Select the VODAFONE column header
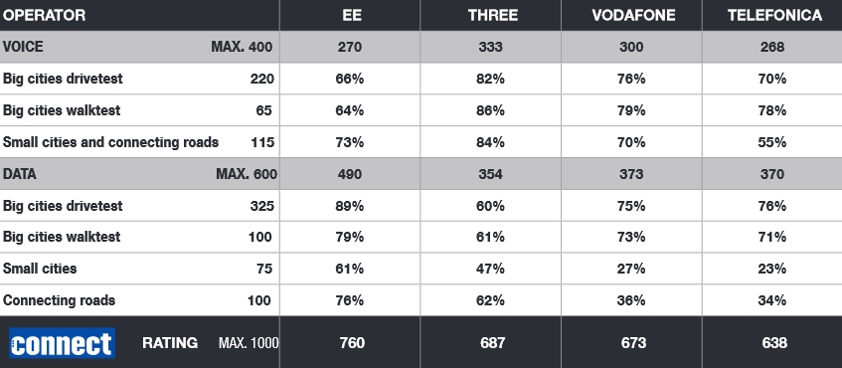The width and height of the screenshot is (842, 368). coord(633,15)
